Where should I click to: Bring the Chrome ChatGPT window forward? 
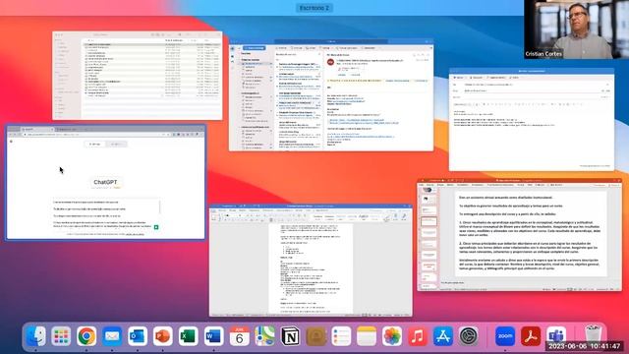106,183
